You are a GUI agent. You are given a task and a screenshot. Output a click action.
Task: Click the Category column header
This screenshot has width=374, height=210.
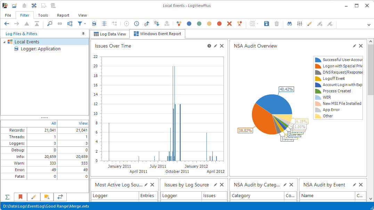257,196
